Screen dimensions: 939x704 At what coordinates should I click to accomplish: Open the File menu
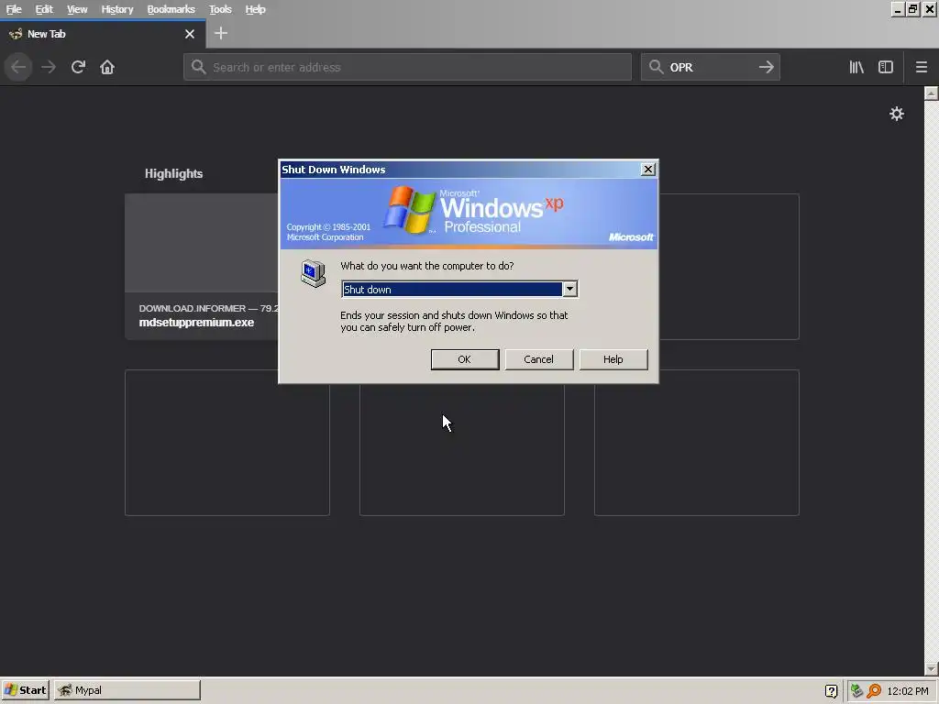14,9
